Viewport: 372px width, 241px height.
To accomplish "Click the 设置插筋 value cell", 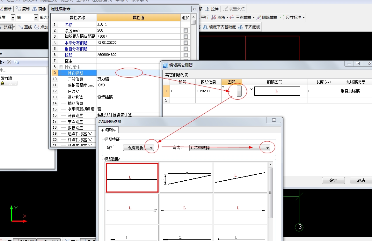I will point(128,97).
